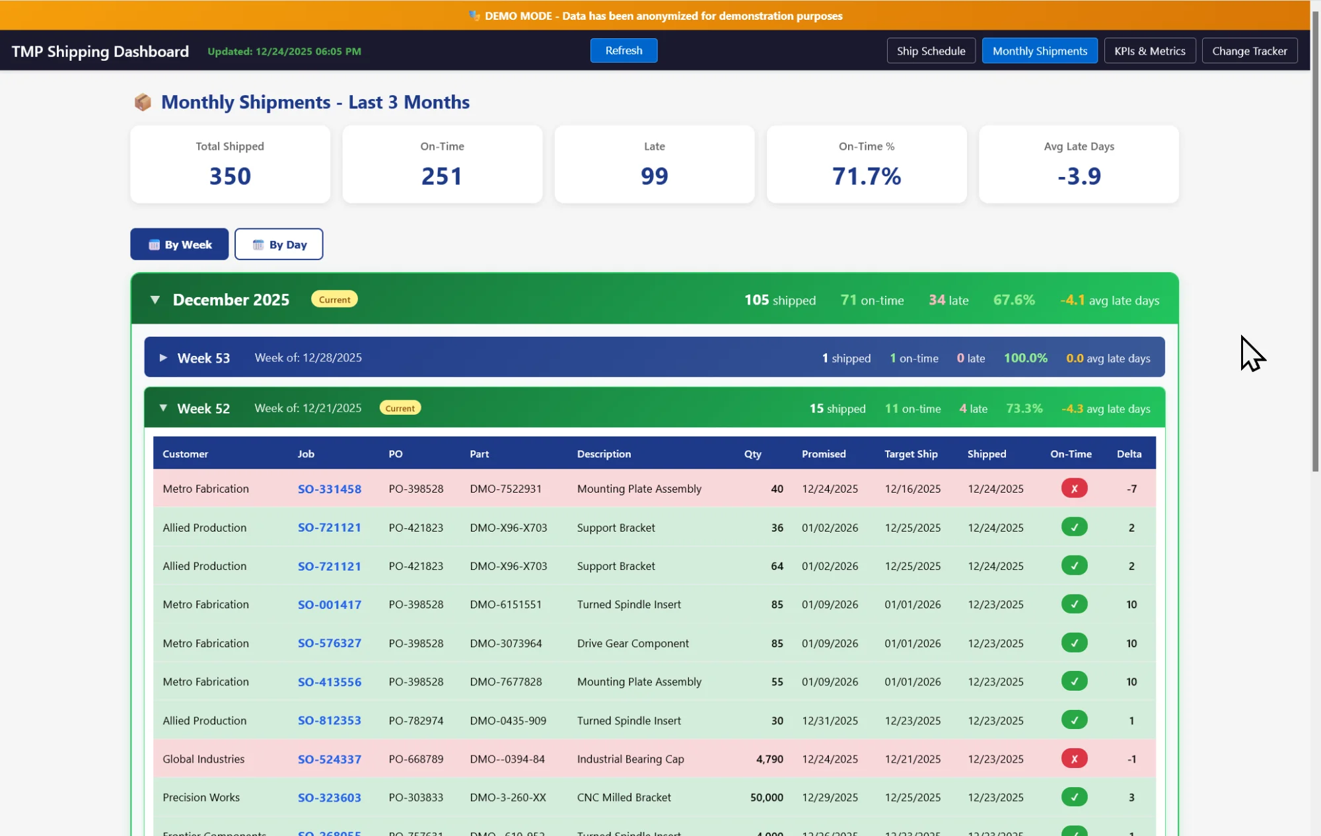Expand the Week 53 row

163,358
